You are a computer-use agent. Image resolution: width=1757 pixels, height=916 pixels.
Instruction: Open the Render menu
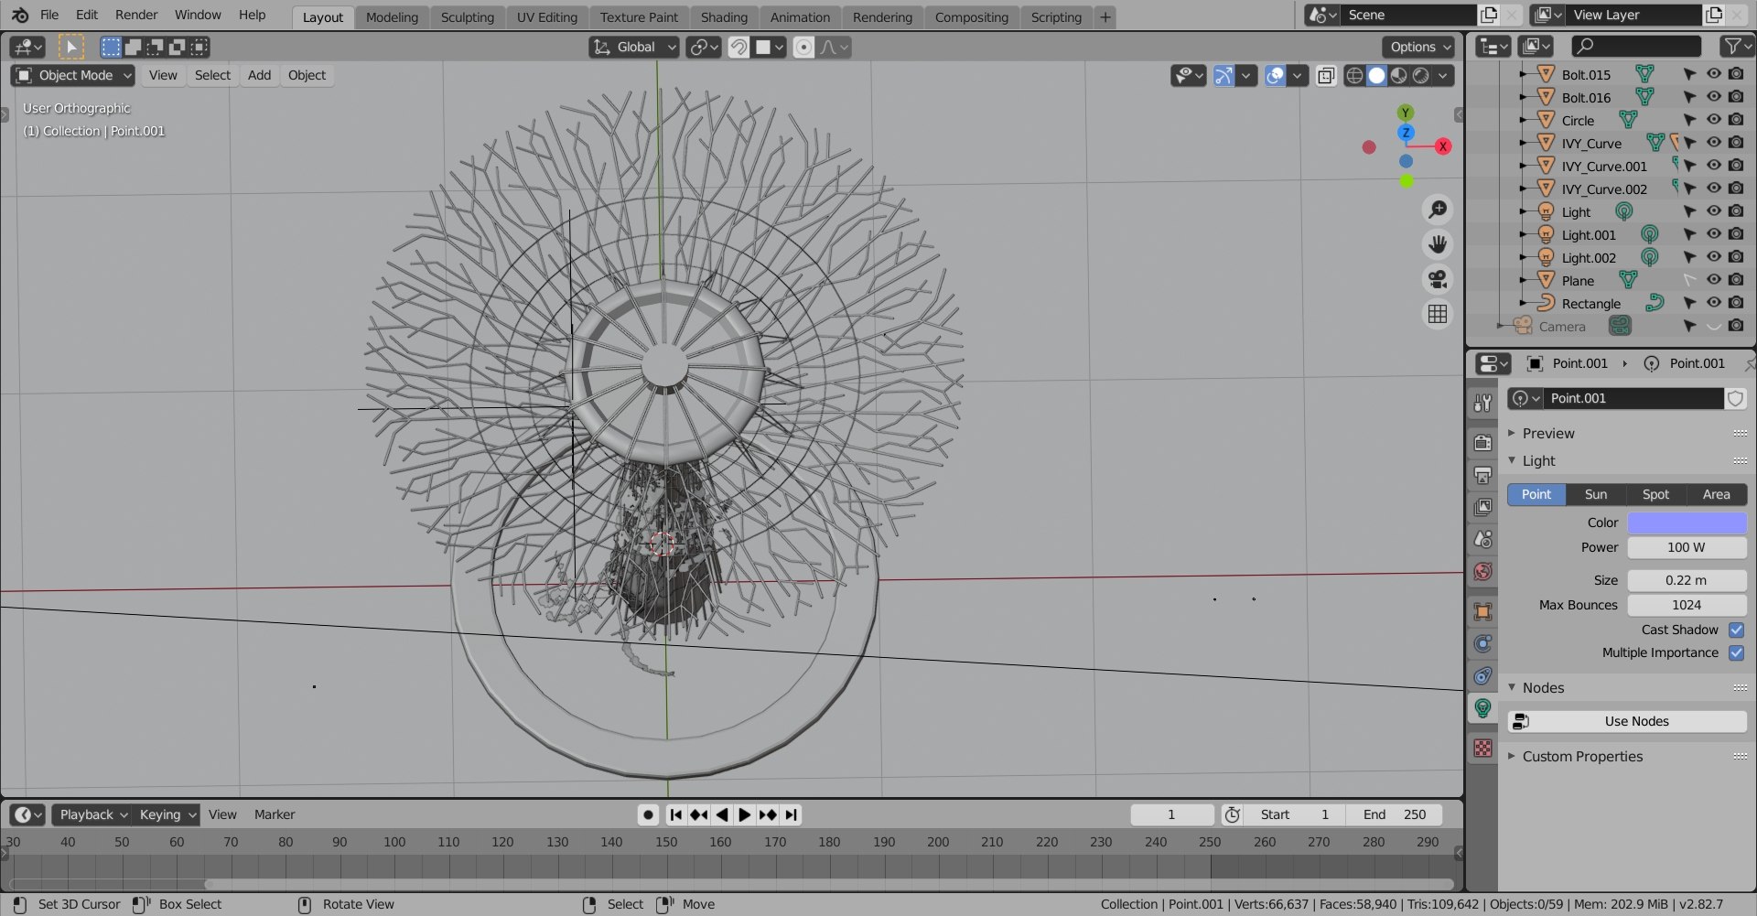tap(136, 15)
